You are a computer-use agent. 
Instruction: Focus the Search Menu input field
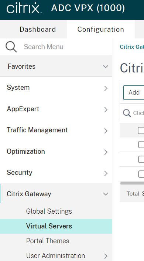point(65,47)
